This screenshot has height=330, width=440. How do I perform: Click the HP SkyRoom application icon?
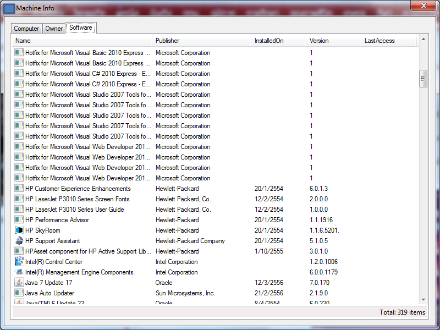coord(19,230)
